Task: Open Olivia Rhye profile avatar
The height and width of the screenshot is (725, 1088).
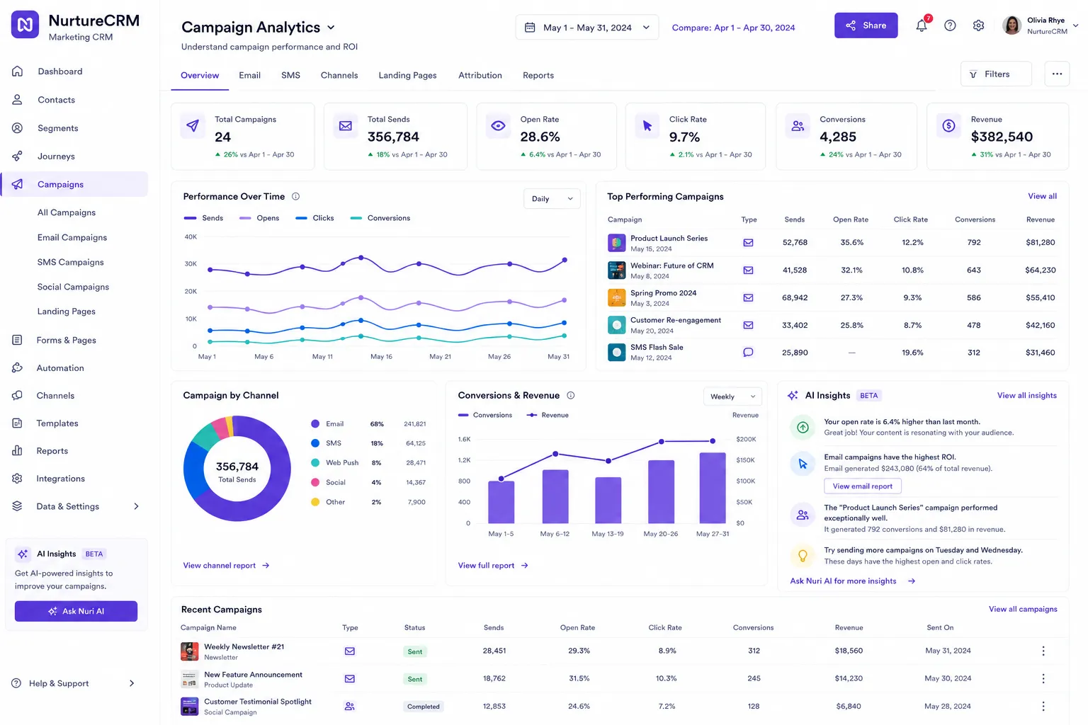Action: click(1012, 25)
